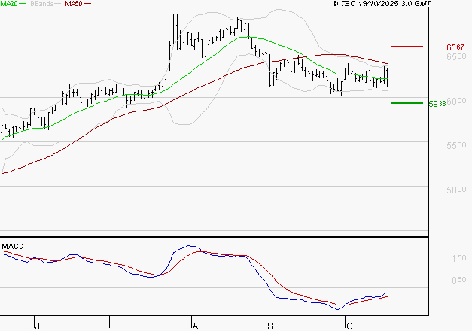Click the red resistance line marker
The height and width of the screenshot is (331, 472).
pyautogui.click(x=407, y=47)
